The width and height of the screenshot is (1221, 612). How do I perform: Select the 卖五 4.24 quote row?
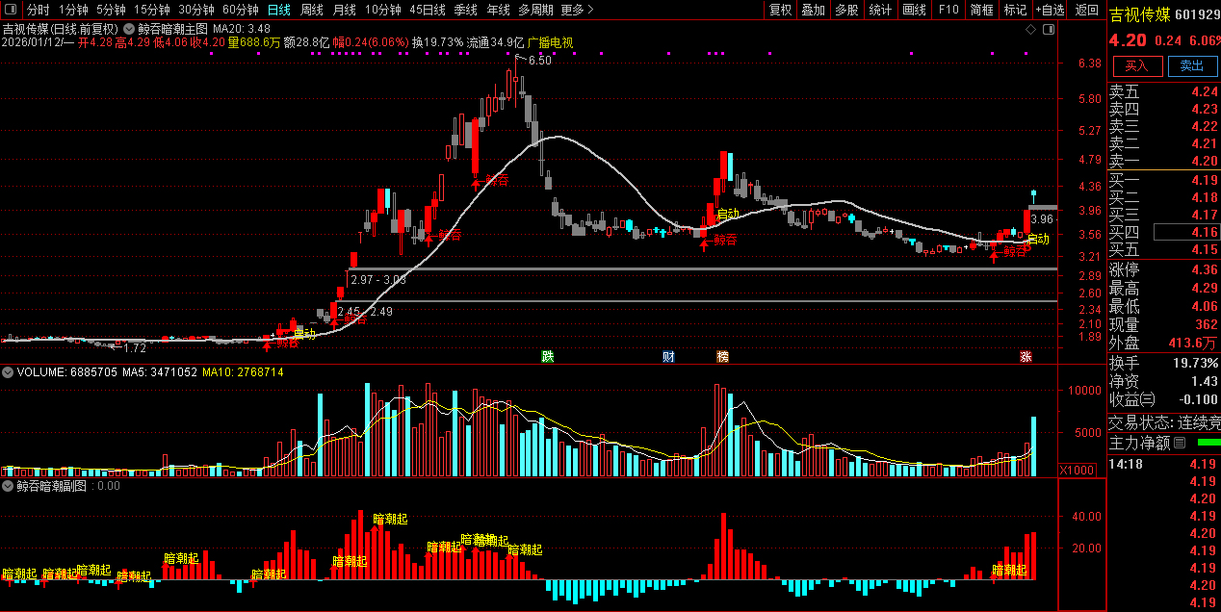coord(1164,91)
